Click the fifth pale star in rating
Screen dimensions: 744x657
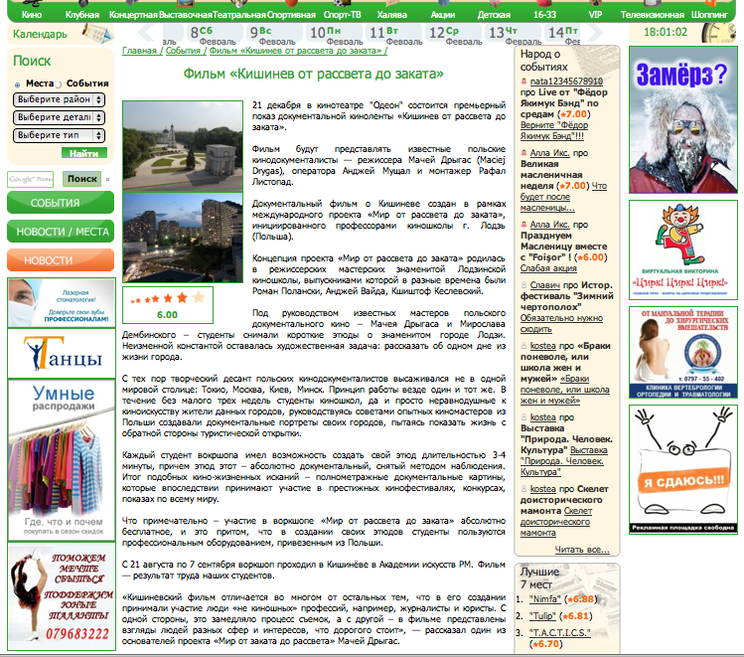[199, 297]
